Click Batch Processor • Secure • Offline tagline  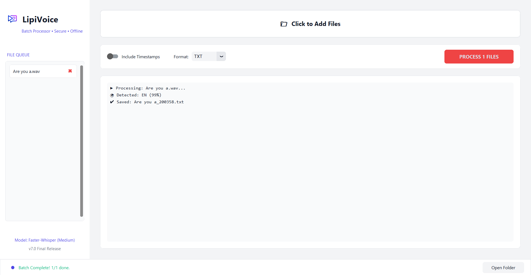[x=52, y=31]
